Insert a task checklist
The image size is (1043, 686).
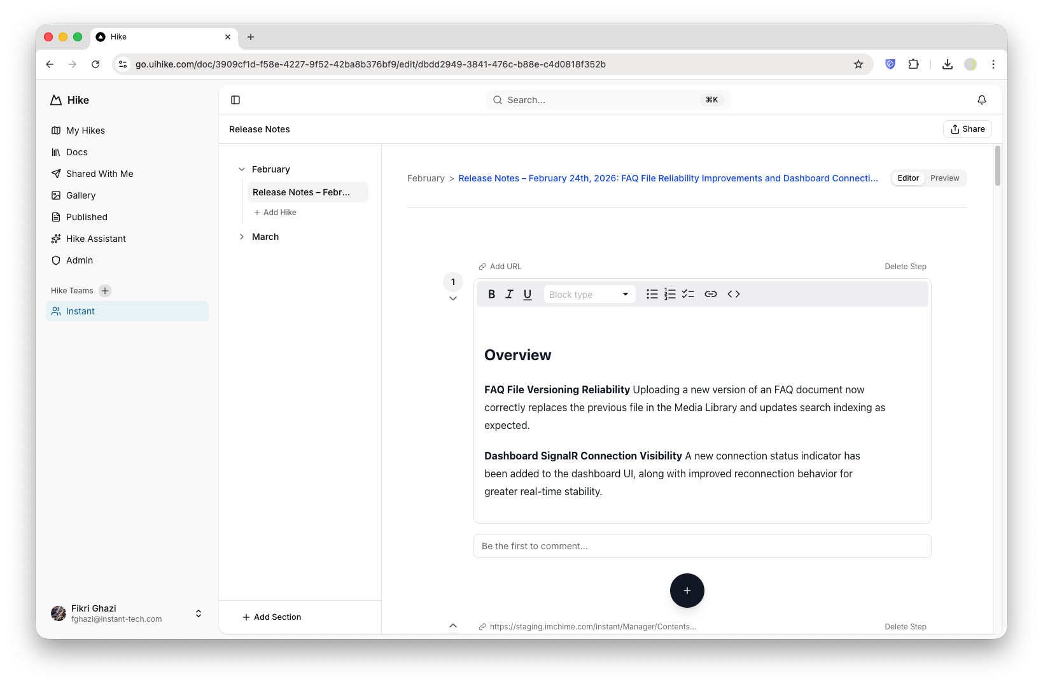tap(687, 294)
